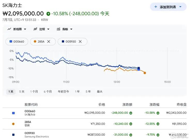Select the 1 个月 time range
The height and width of the screenshot is (140, 190).
click(34, 92)
